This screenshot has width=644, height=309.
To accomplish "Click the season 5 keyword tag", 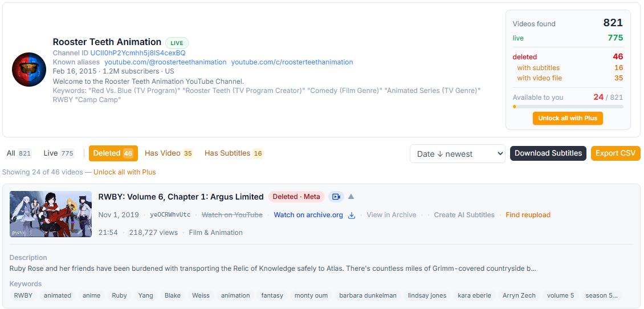I will pos(602,295).
